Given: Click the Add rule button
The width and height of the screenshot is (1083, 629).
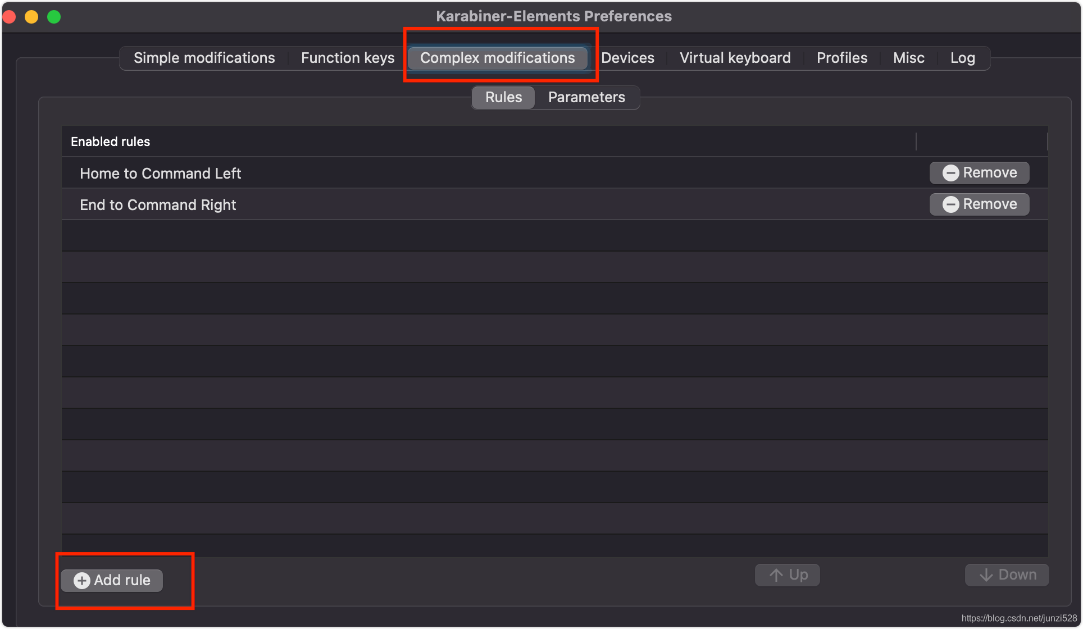Looking at the screenshot, I should pos(112,580).
